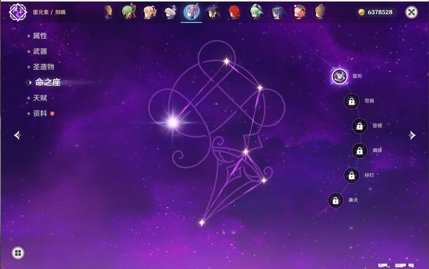Select the partially visible yellow avatar at row start

tap(109, 12)
